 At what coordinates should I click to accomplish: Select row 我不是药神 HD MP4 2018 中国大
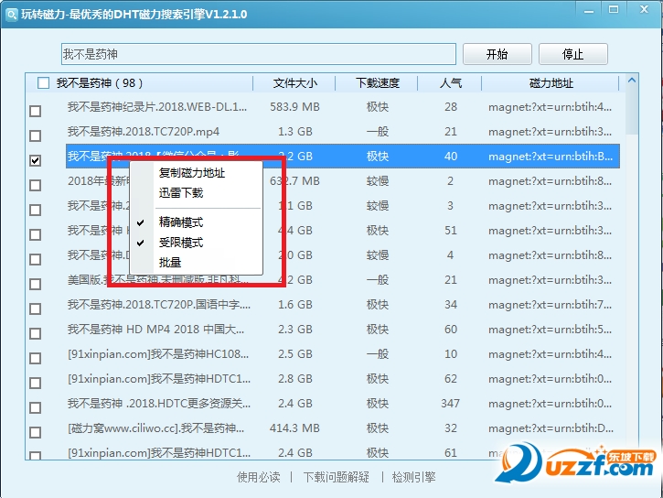(155, 330)
